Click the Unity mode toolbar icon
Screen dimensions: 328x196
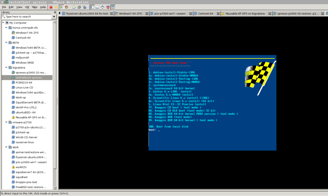pyautogui.click(x=108, y=7)
